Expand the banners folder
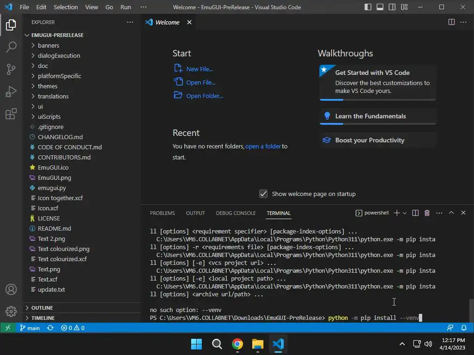 pyautogui.click(x=81, y=45)
